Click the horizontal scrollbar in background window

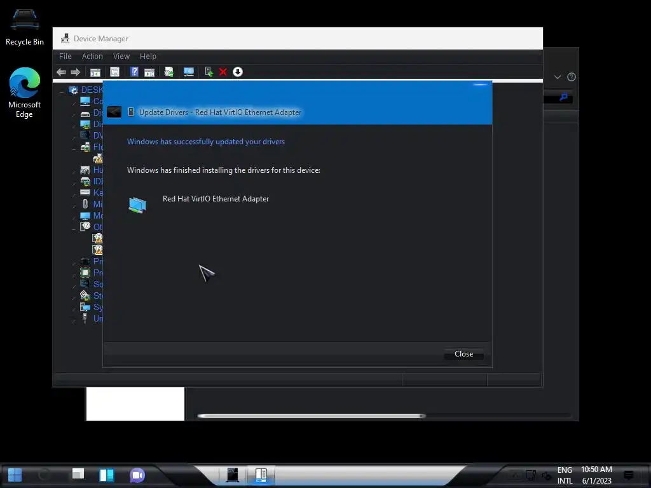coord(312,416)
